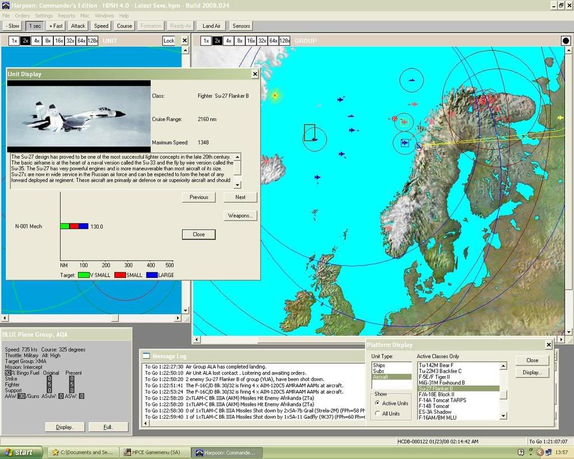Click the red SMALL target swatch
The image size is (574, 459).
click(x=120, y=275)
